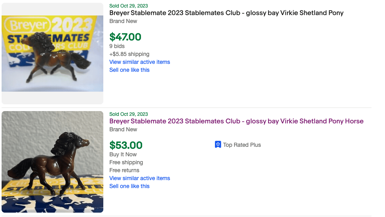The height and width of the screenshot is (217, 385).
Task: Click "Sell one like this" under the $53.00 listing
Action: tap(130, 186)
